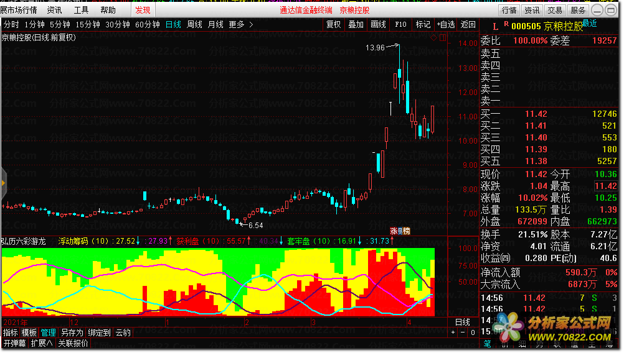Screen dimensions: 624x353
Task: Click the month 12 timeline marker
Action: coord(73,323)
